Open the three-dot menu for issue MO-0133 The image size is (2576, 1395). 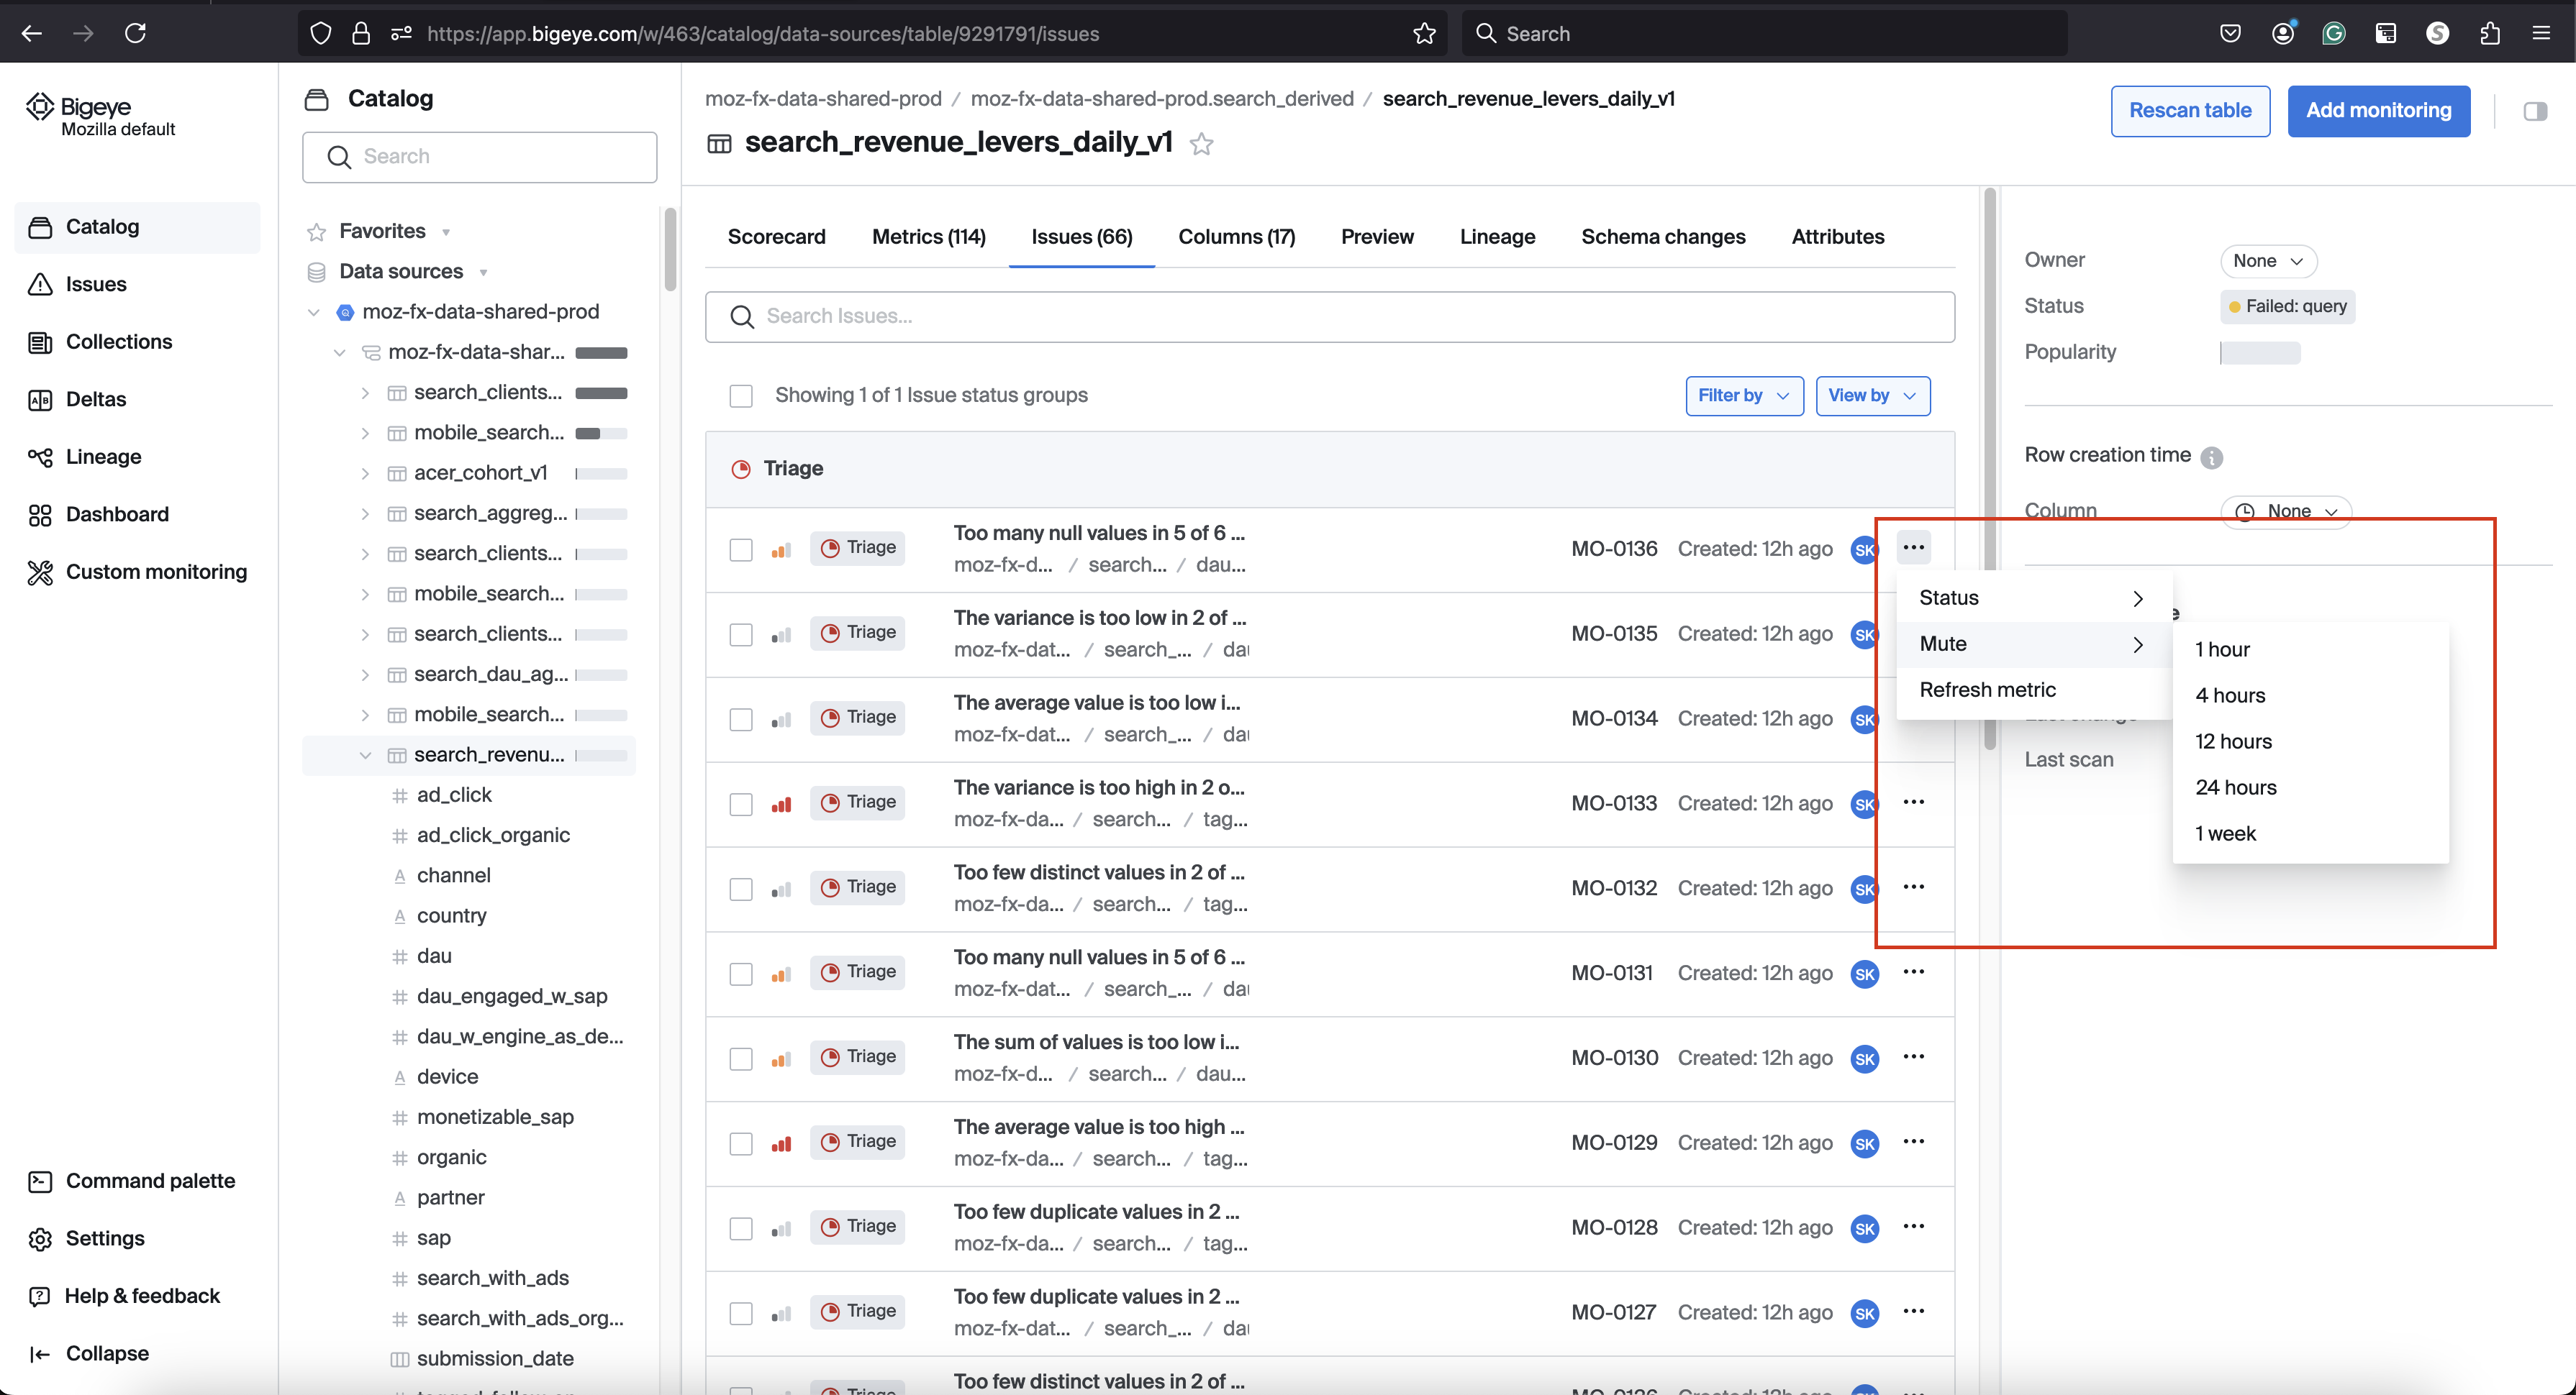[1913, 802]
